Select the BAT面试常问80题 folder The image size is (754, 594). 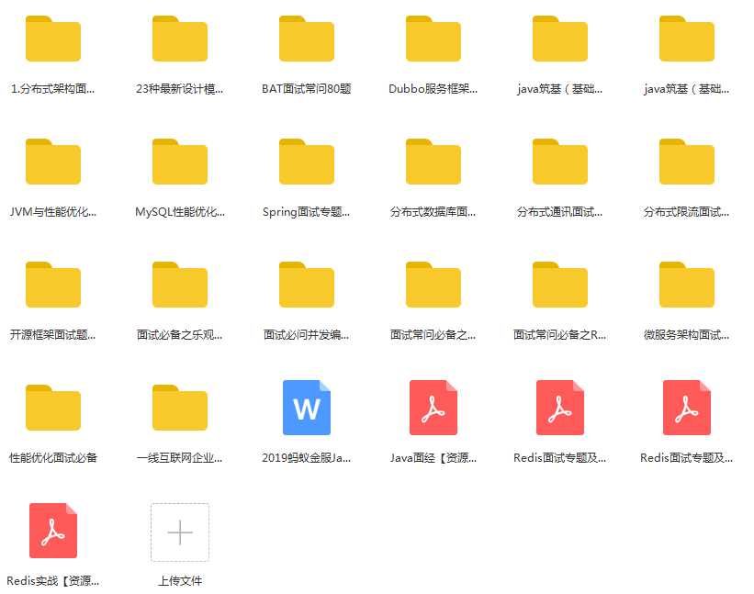click(x=307, y=39)
